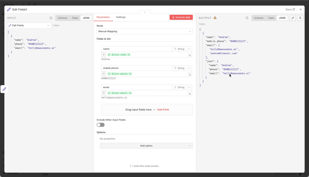This screenshot has width=309, height=177.
Task: Switch to the Settings tab
Action: pyautogui.click(x=121, y=17)
